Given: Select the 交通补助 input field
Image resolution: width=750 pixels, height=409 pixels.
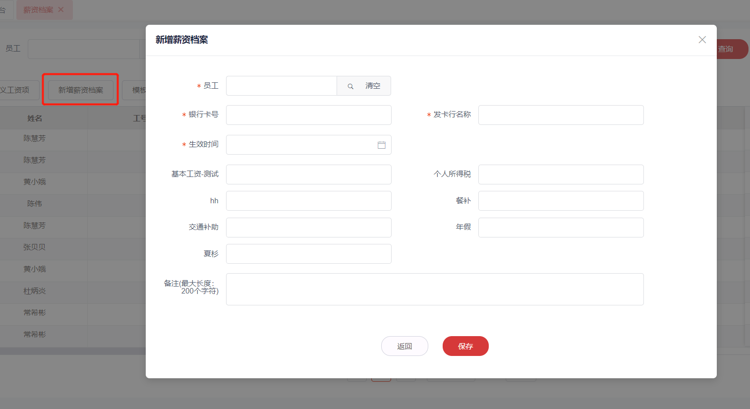Looking at the screenshot, I should pyautogui.click(x=309, y=228).
